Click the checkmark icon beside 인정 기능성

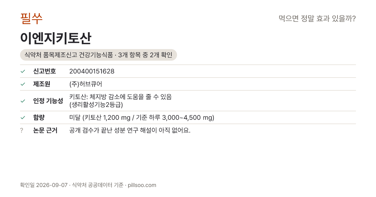(23, 101)
